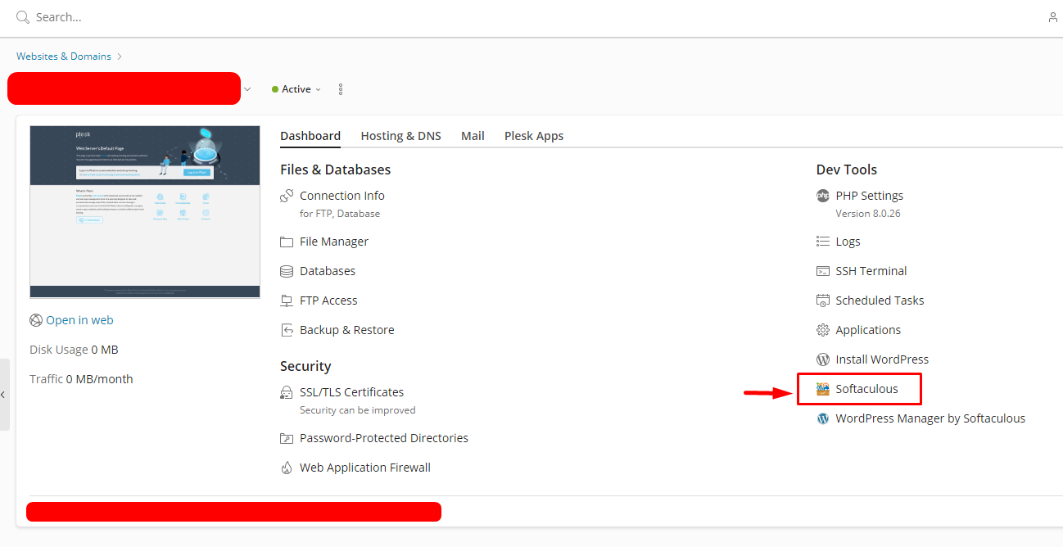Open the user account icon
The height and width of the screenshot is (547, 1063).
[x=1053, y=17]
